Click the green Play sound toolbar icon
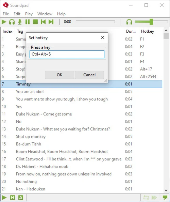 tap(4, 22)
